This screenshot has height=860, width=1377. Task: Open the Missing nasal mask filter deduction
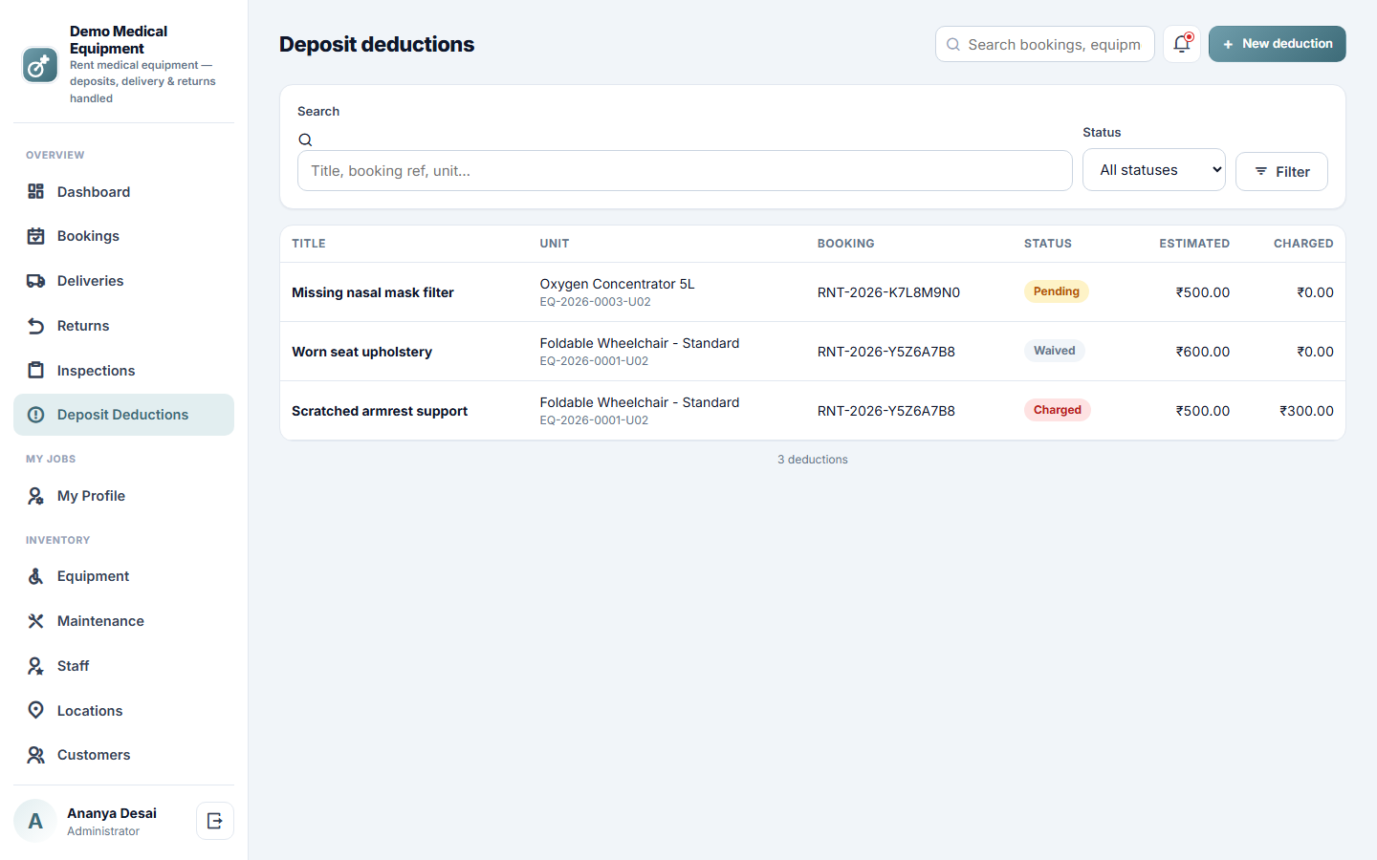(x=373, y=292)
